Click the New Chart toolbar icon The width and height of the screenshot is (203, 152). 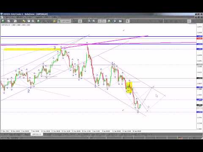click(3, 21)
